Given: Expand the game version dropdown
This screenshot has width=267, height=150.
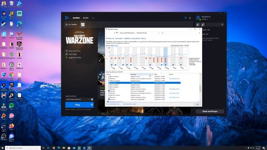Looking at the screenshot, I should (x=78, y=99).
